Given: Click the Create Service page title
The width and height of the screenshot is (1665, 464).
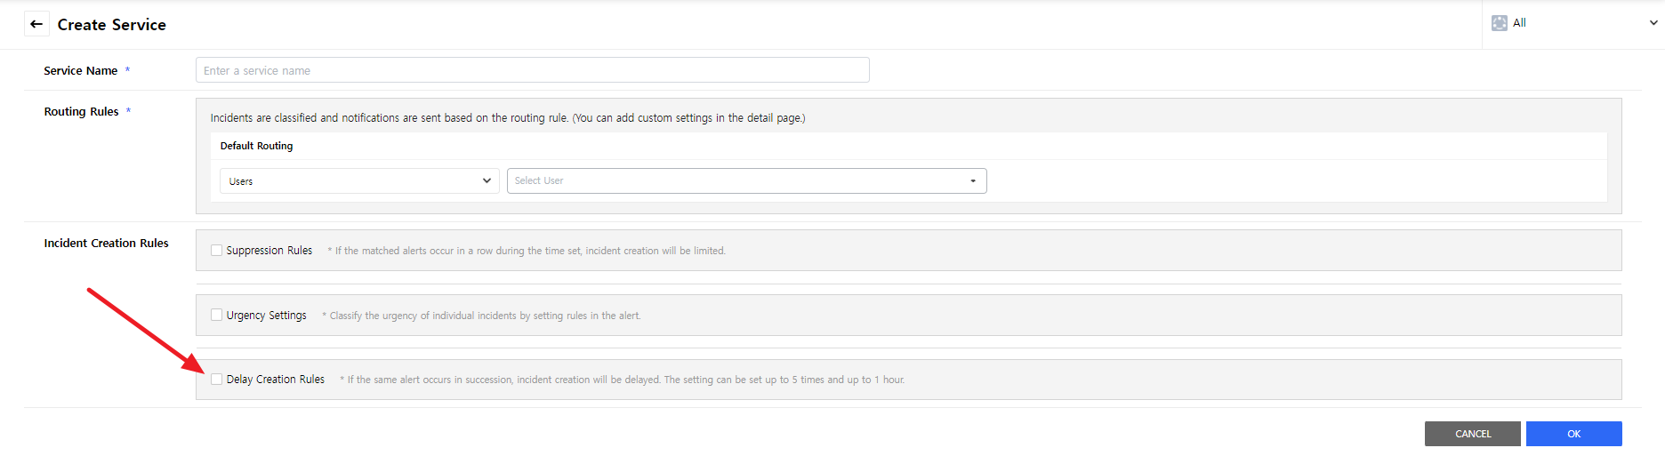Looking at the screenshot, I should [112, 25].
